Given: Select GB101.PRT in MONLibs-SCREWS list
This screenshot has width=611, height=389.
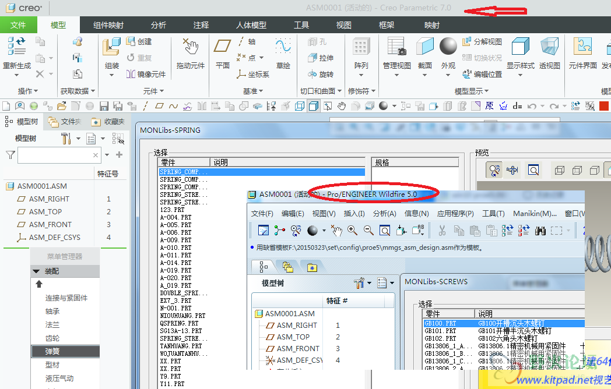Looking at the screenshot, I should tap(440, 331).
